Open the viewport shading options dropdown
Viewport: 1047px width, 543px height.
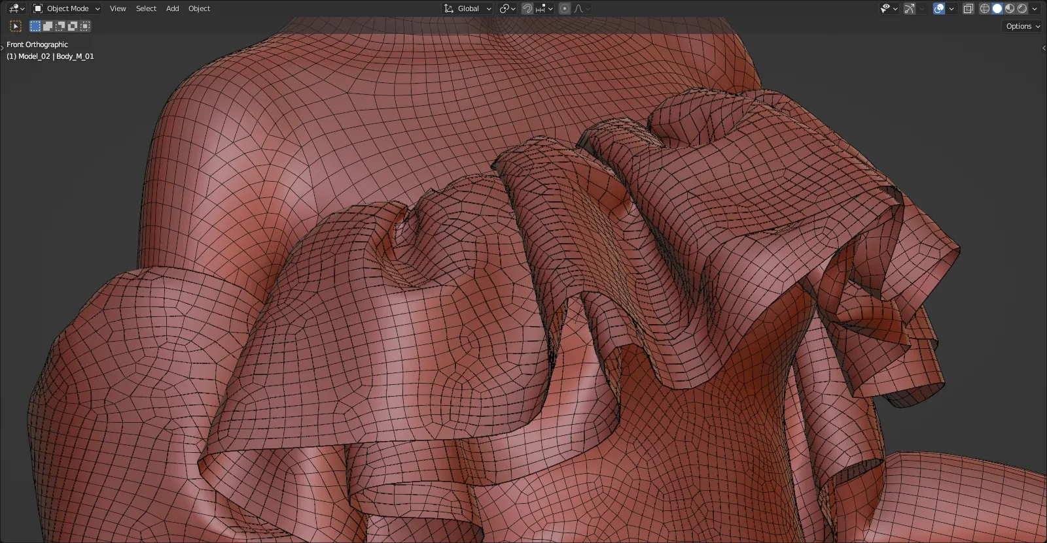(1035, 8)
